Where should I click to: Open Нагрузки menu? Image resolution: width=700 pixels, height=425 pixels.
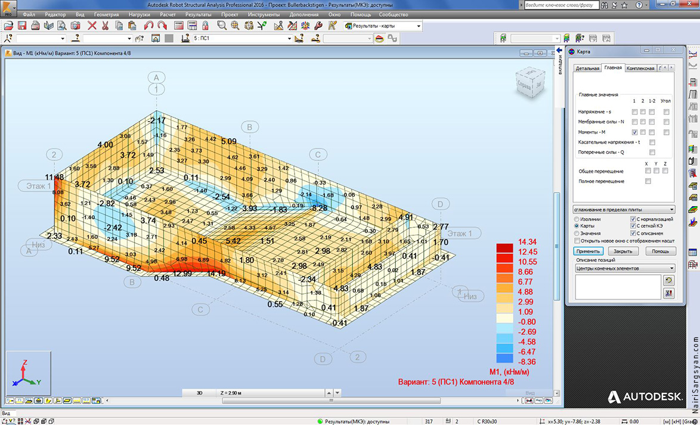click(139, 14)
